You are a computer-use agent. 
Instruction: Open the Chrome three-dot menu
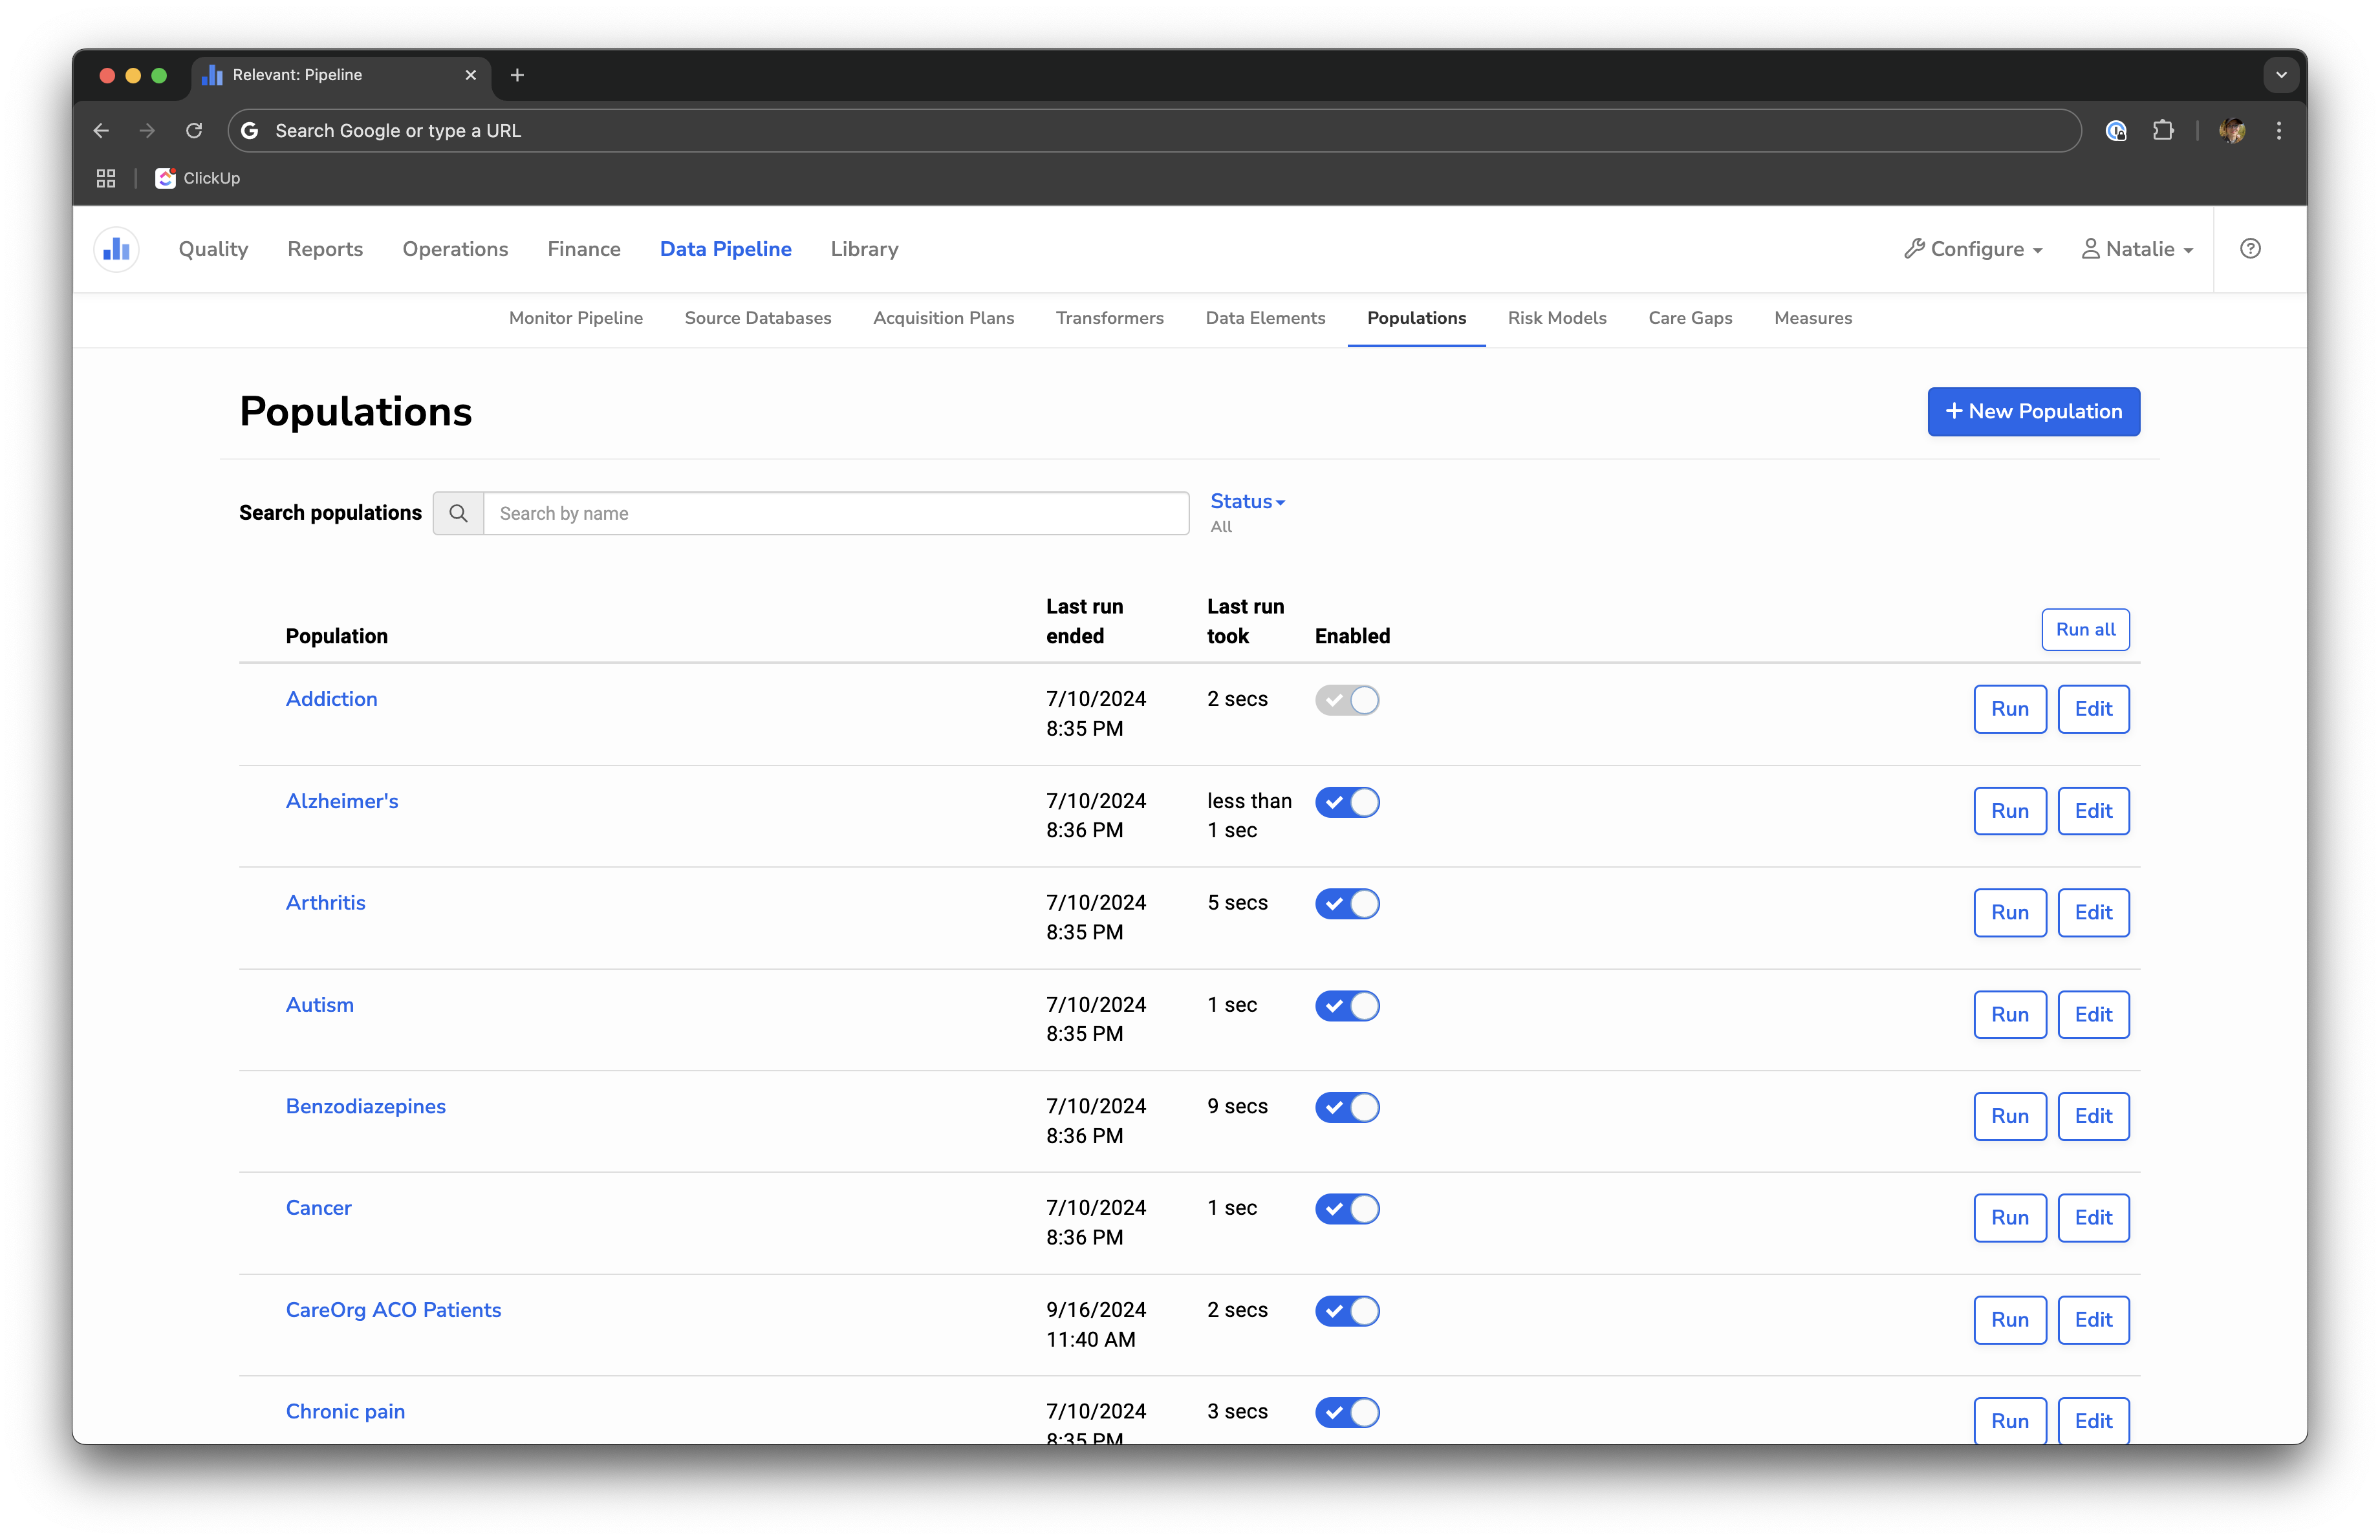tap(2279, 131)
